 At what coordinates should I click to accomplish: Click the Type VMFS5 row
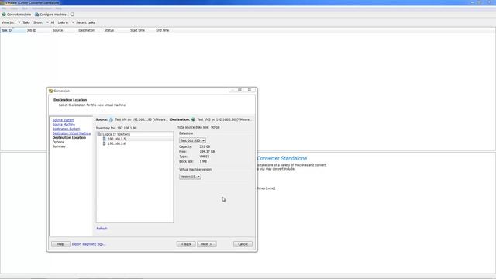tap(195, 157)
